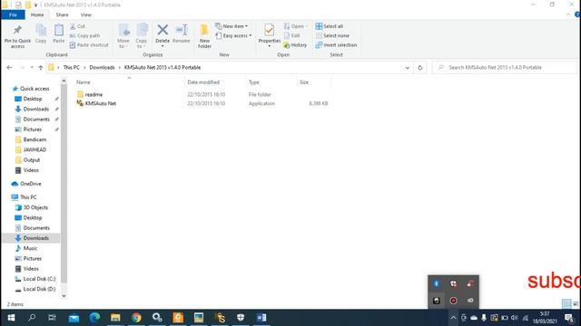Click the Cut scissors icon
Viewport: 581px width, 326px height.
[73, 26]
